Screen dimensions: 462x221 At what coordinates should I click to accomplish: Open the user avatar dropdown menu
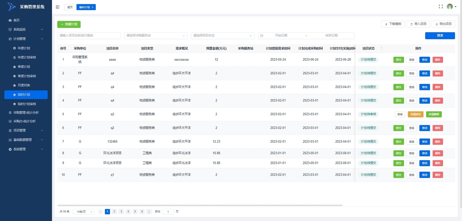coord(451,7)
